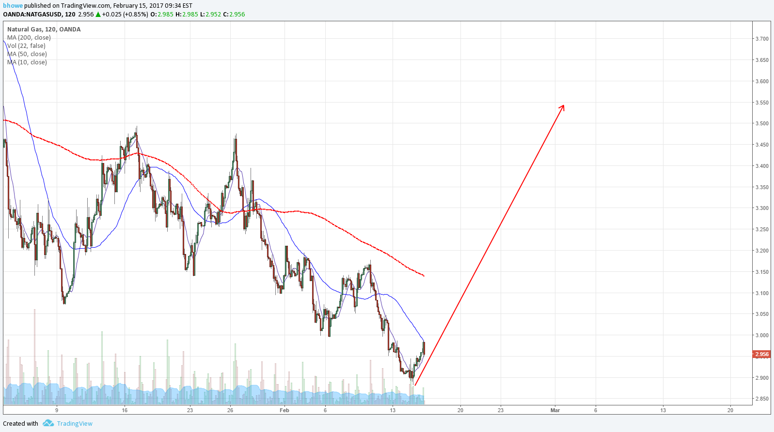The width and height of the screenshot is (774, 432).
Task: Click the L:2.952 low value
Action: pyautogui.click(x=210, y=15)
